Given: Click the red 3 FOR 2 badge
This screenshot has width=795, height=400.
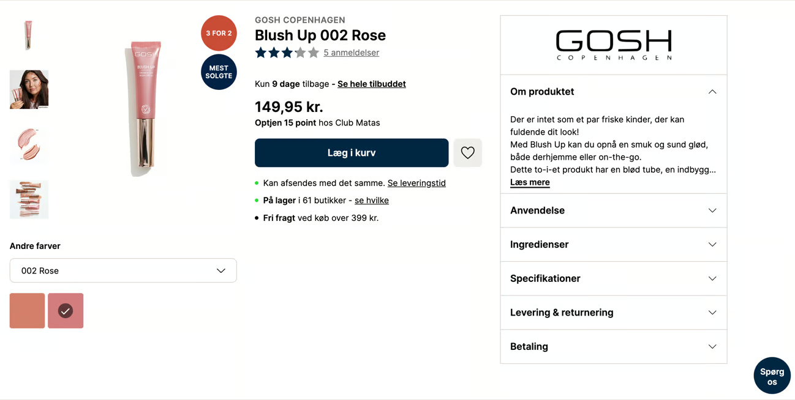Looking at the screenshot, I should [x=219, y=33].
